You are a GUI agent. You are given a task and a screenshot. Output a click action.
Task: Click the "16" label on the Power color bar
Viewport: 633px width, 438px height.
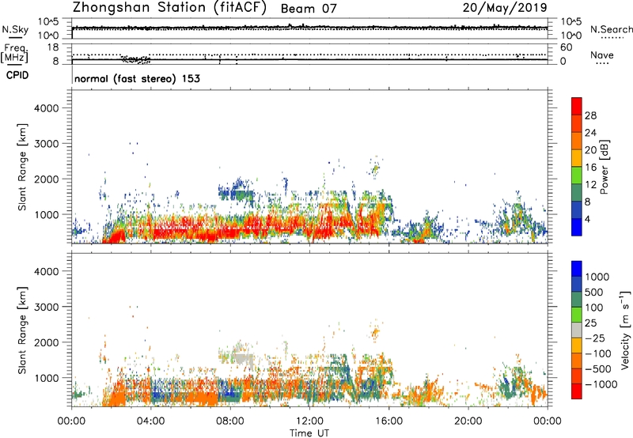tap(590, 168)
